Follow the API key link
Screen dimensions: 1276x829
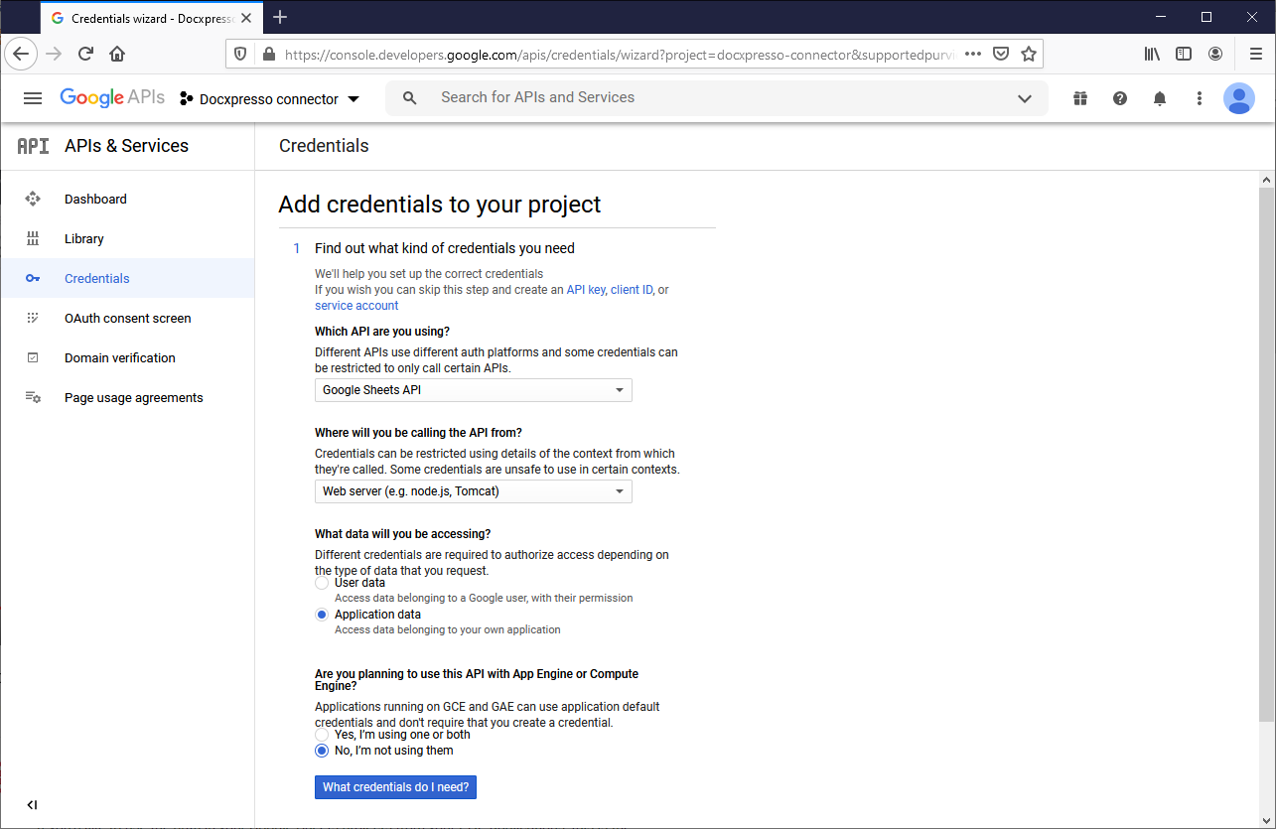[586, 290]
